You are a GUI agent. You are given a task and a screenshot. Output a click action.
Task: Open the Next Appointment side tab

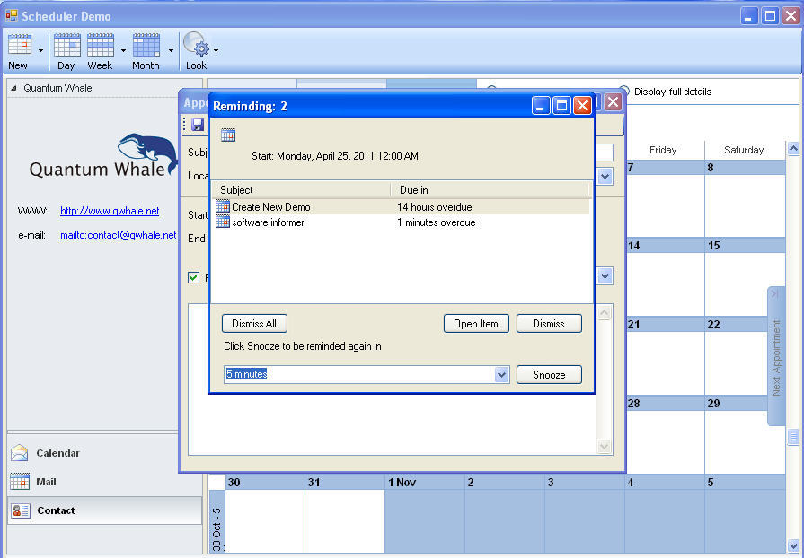pyautogui.click(x=776, y=356)
